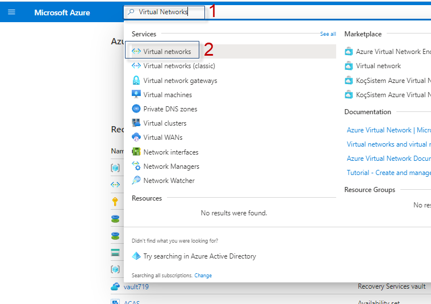Screen dimensions: 431x304
Task: Try searching in Azure Active Directory
Action: 199,256
